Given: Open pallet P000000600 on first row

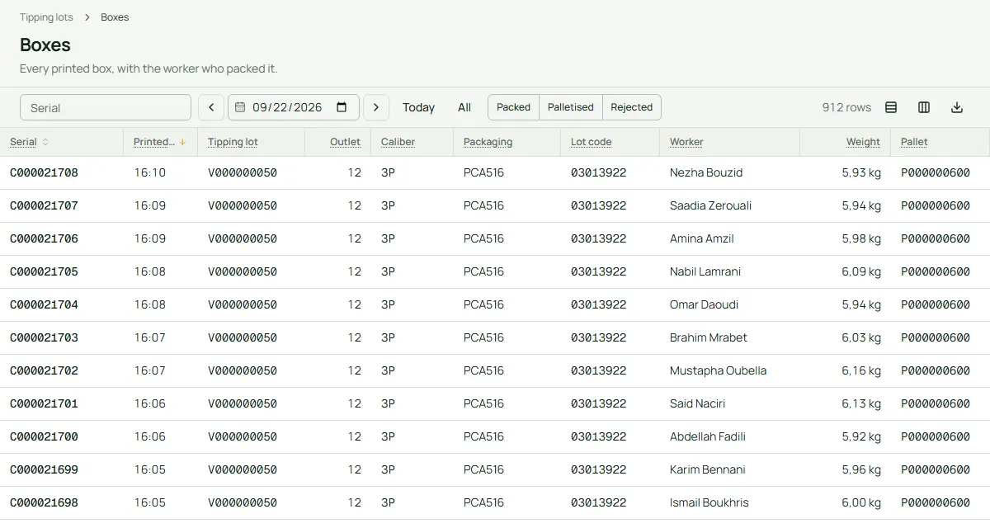Looking at the screenshot, I should pos(936,173).
